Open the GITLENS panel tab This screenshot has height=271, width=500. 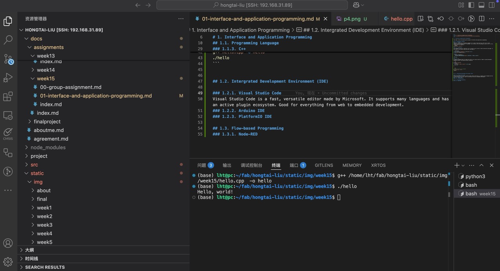[324, 165]
